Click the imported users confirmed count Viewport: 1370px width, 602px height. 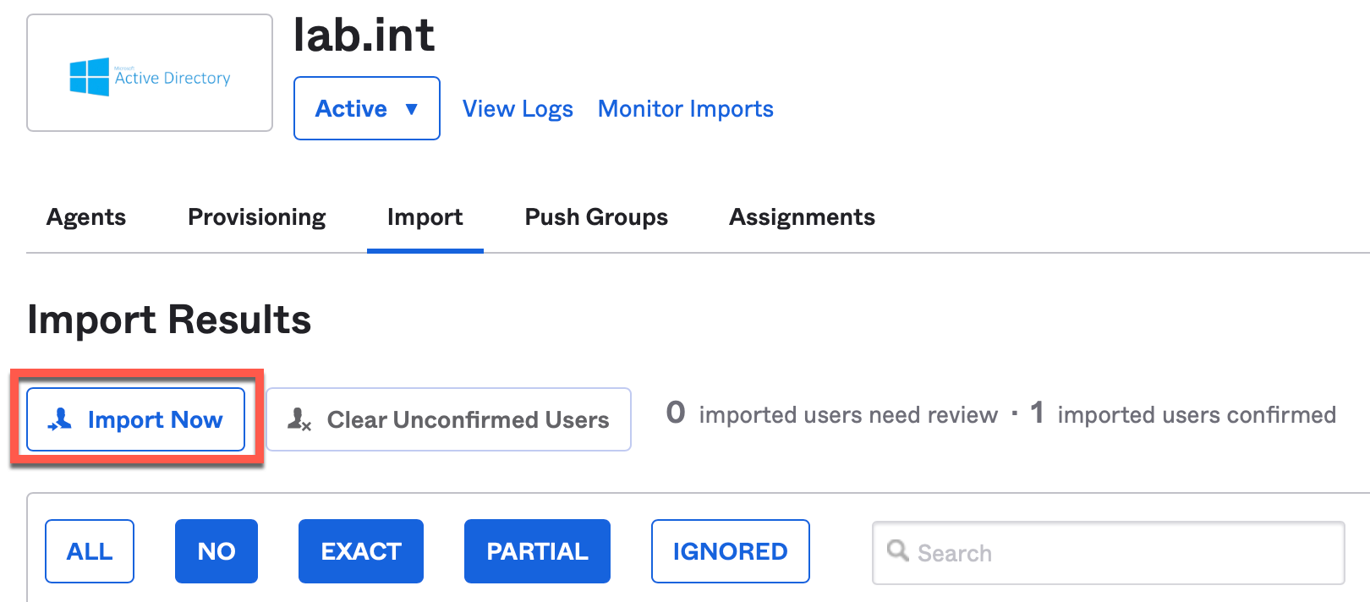(x=1037, y=413)
